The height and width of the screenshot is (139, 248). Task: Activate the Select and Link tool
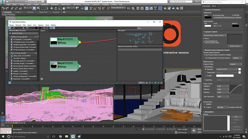click(x=12, y=8)
